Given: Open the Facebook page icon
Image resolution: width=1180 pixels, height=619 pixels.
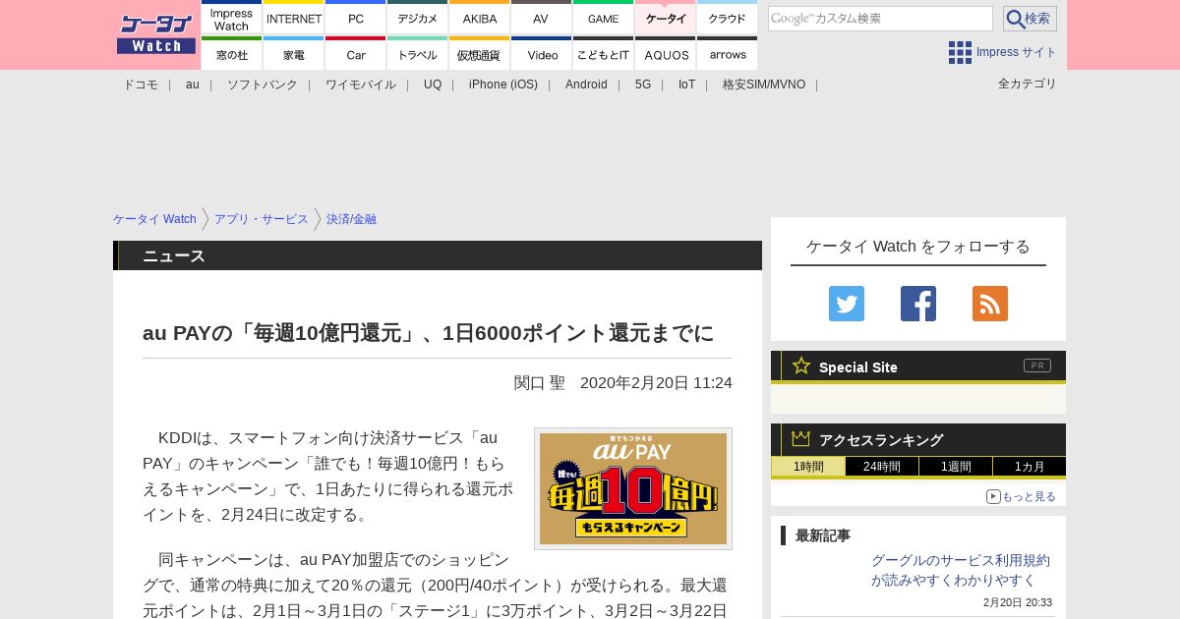Looking at the screenshot, I should coord(918,304).
